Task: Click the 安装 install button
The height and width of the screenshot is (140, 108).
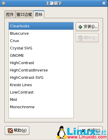Action: (x=87, y=27)
